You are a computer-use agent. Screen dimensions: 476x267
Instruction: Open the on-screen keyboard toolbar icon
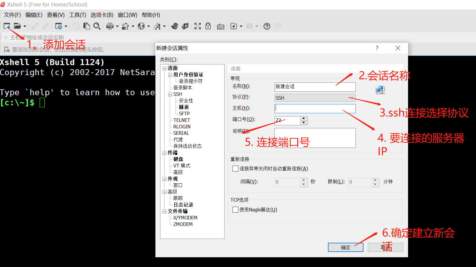tap(220, 26)
